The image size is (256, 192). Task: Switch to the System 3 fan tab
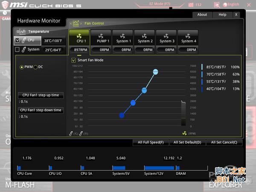click(x=166, y=38)
